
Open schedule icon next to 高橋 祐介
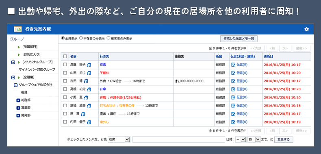[89, 89]
